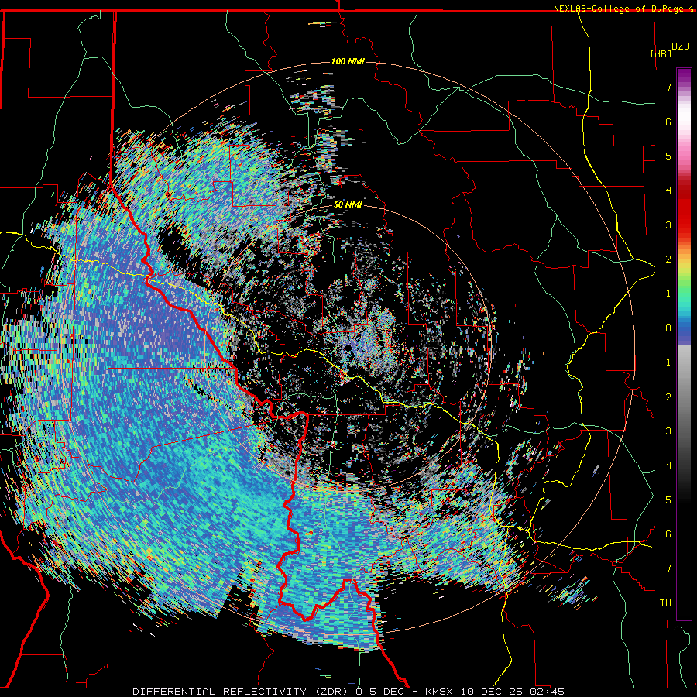Click the [dB] unit label
The height and width of the screenshot is (697, 697).
pos(661,53)
